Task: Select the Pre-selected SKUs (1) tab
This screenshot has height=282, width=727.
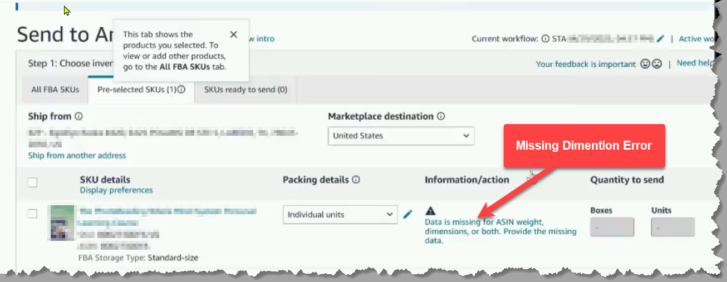Action: coord(141,90)
